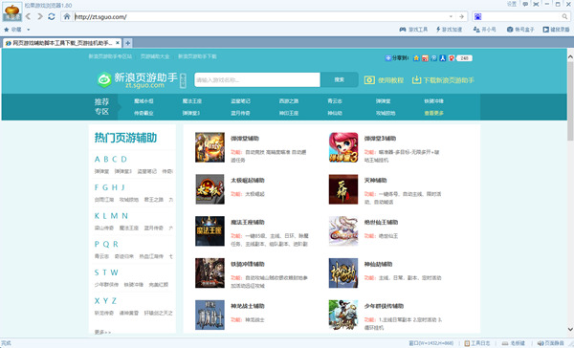The image size is (574, 348).
Task: Click the 魔法王座辅助 title link
Action: coord(248,222)
